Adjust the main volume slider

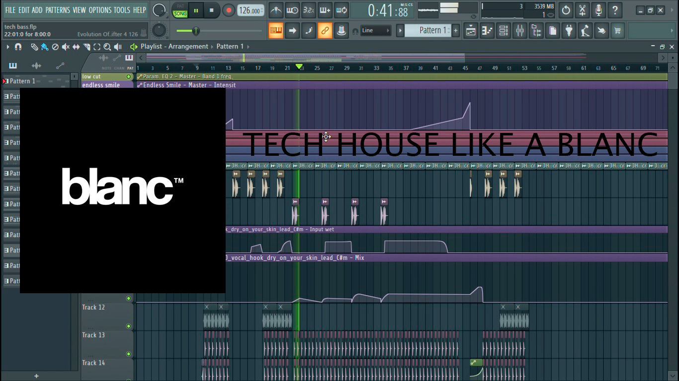(196, 31)
